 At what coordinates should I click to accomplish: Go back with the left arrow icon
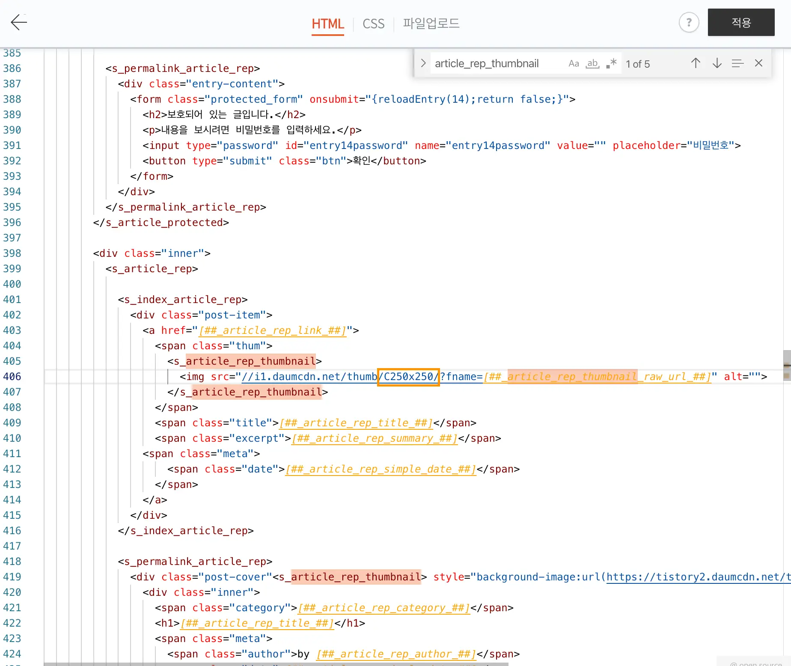(x=19, y=22)
